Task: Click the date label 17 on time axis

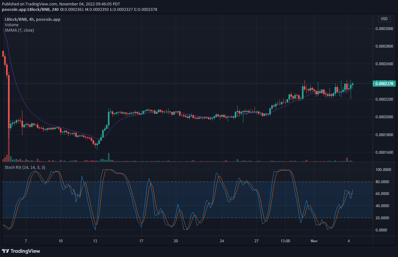Action: (141, 240)
